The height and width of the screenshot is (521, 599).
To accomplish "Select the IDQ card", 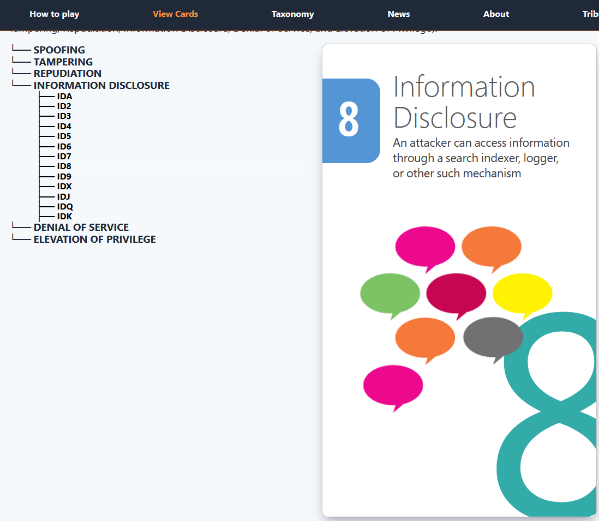I will click(65, 207).
